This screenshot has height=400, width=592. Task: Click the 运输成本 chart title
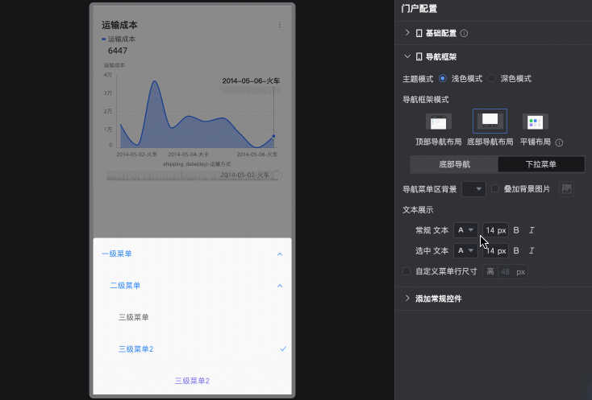(119, 25)
